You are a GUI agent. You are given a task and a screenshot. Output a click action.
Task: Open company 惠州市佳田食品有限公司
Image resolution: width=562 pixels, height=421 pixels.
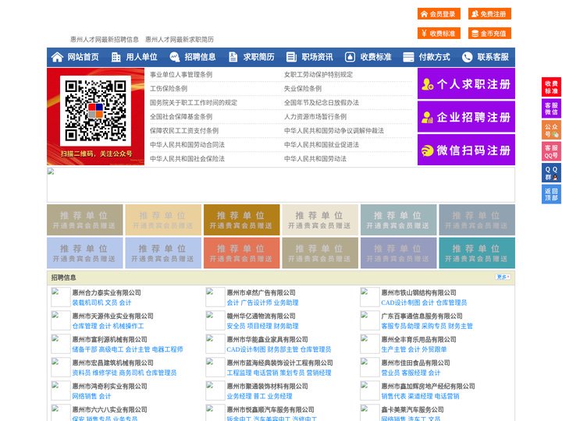(x=415, y=363)
